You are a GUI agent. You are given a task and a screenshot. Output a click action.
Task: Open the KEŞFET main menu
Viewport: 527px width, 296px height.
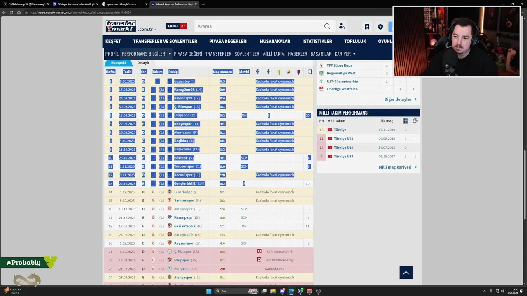[113, 41]
